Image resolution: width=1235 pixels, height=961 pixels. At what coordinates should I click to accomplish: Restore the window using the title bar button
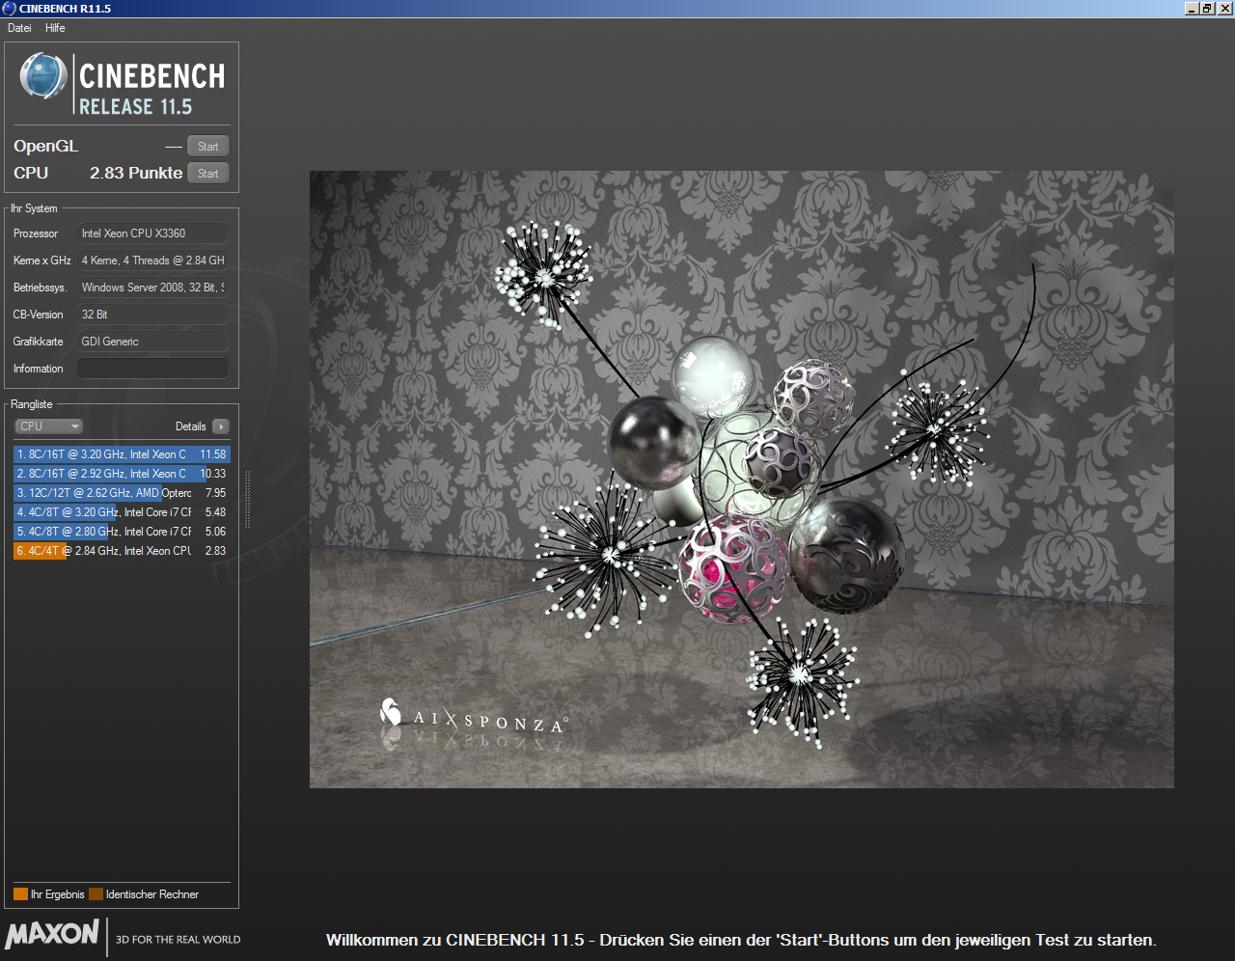point(1207,8)
